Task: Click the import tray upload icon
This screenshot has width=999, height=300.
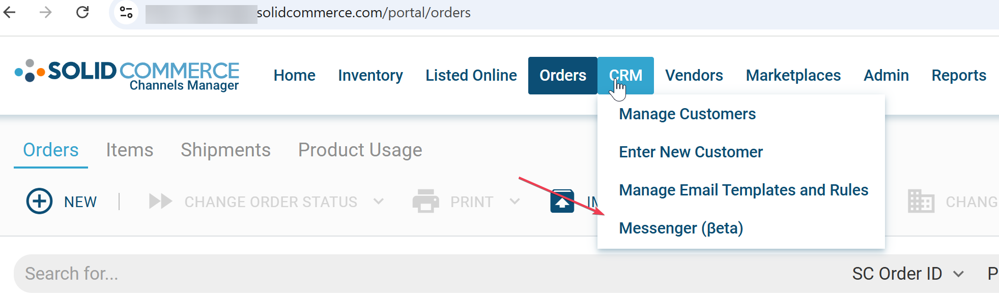Action: [562, 202]
